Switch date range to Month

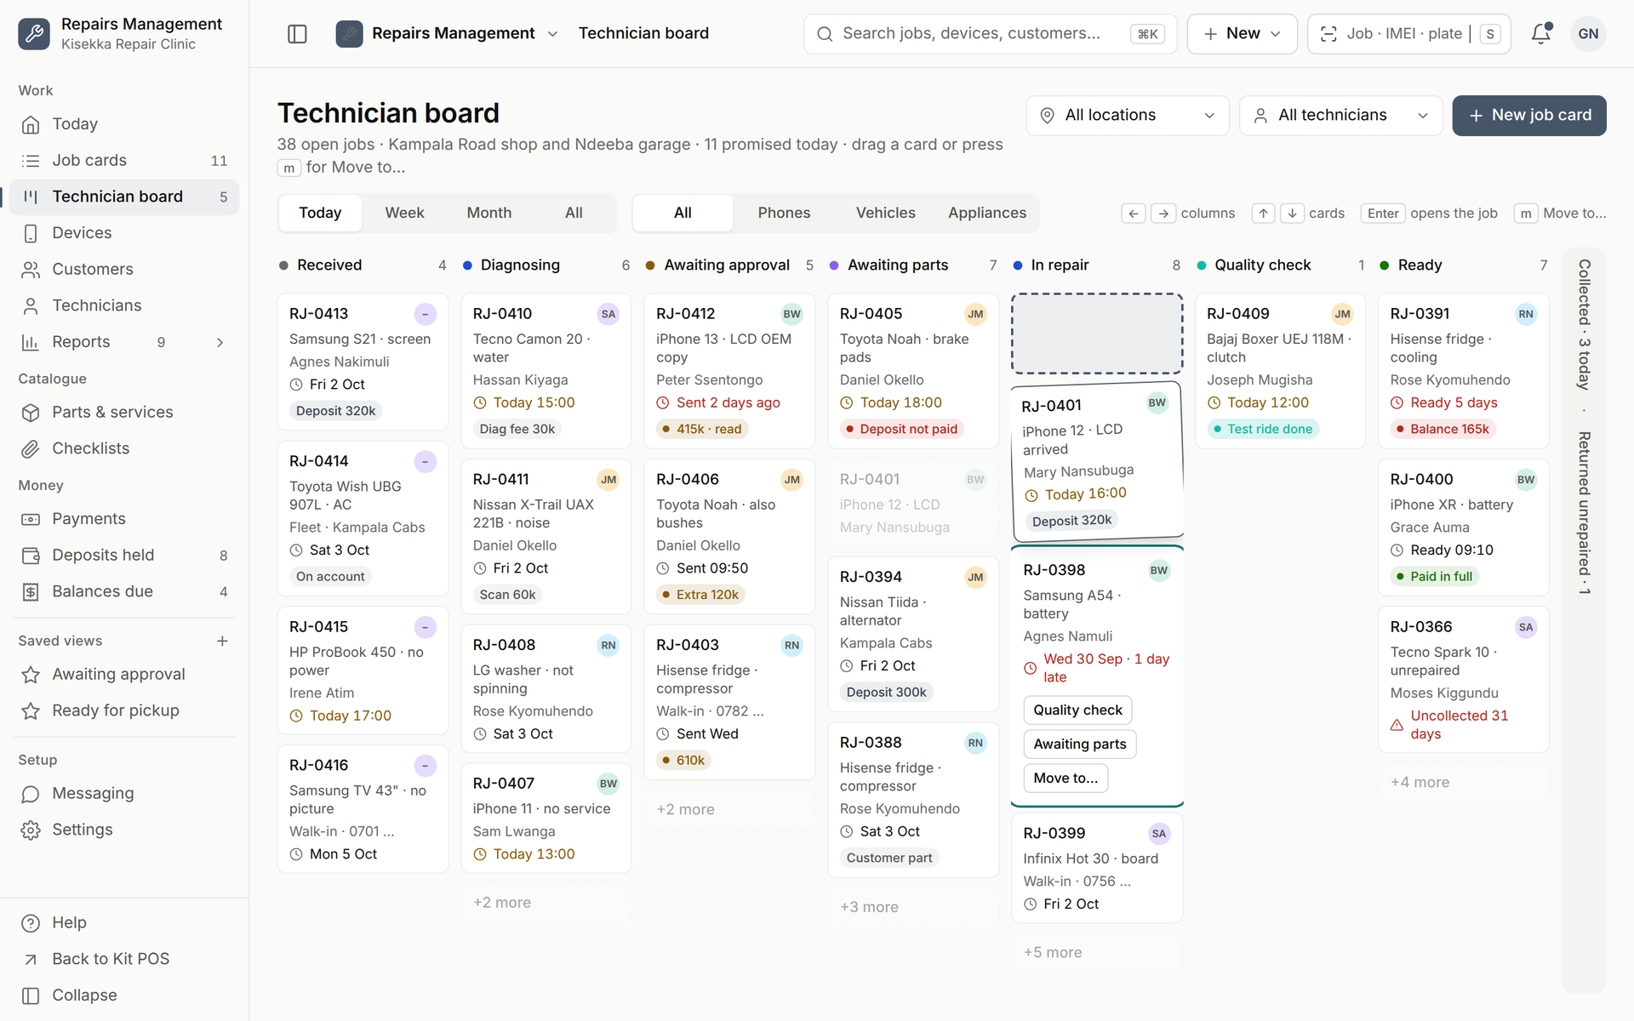pos(489,213)
